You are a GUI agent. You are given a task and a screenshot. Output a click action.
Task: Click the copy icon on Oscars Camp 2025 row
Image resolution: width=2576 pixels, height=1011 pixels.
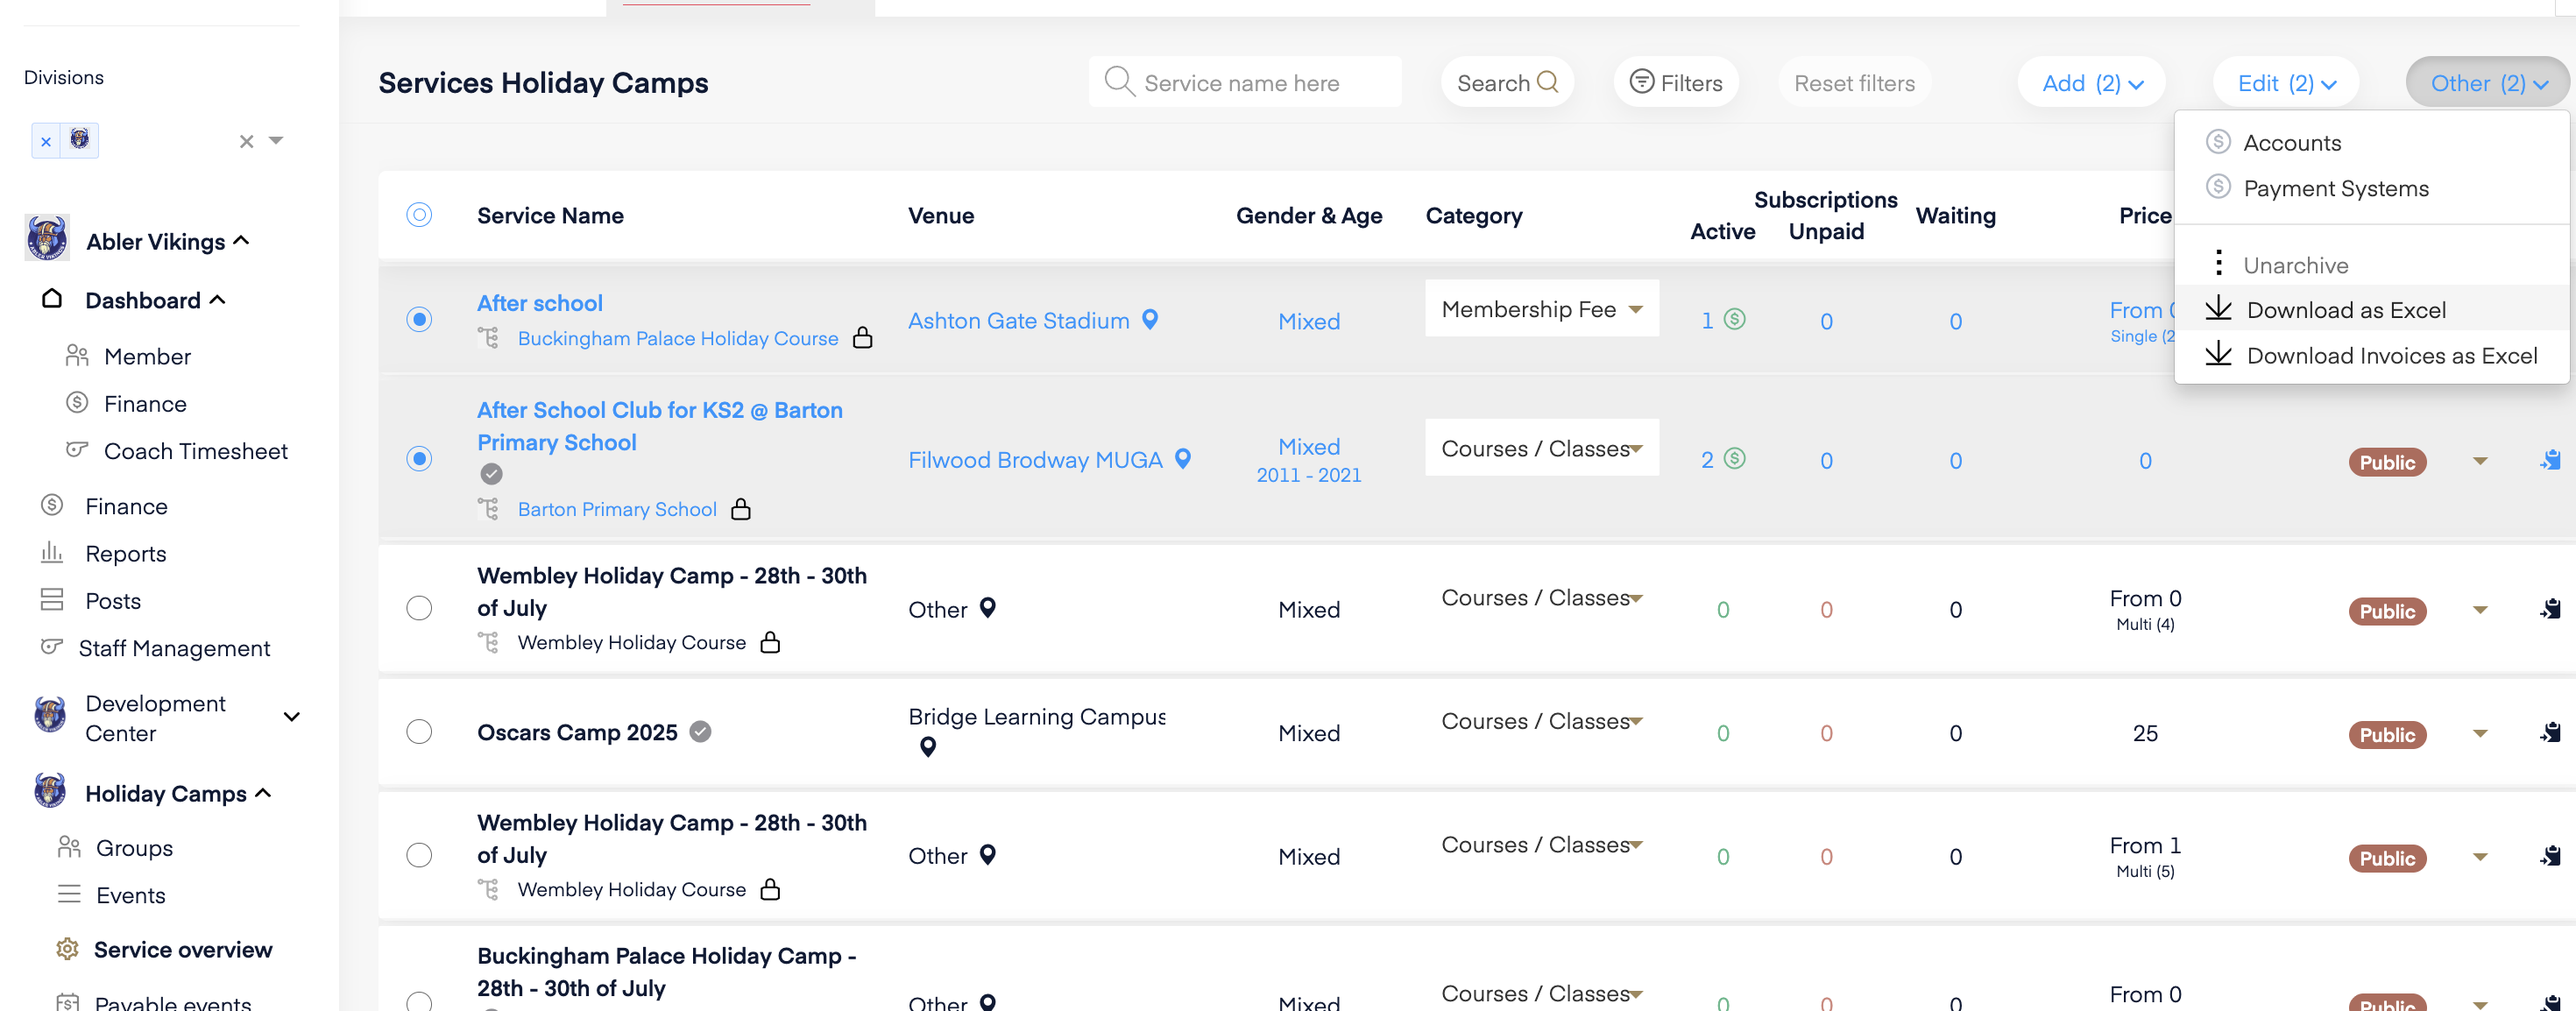tap(2550, 733)
